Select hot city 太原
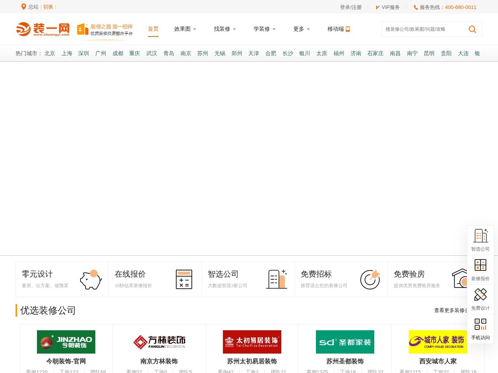The image size is (498, 373). point(322,54)
